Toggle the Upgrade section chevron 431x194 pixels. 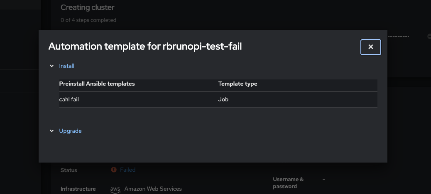pos(52,131)
